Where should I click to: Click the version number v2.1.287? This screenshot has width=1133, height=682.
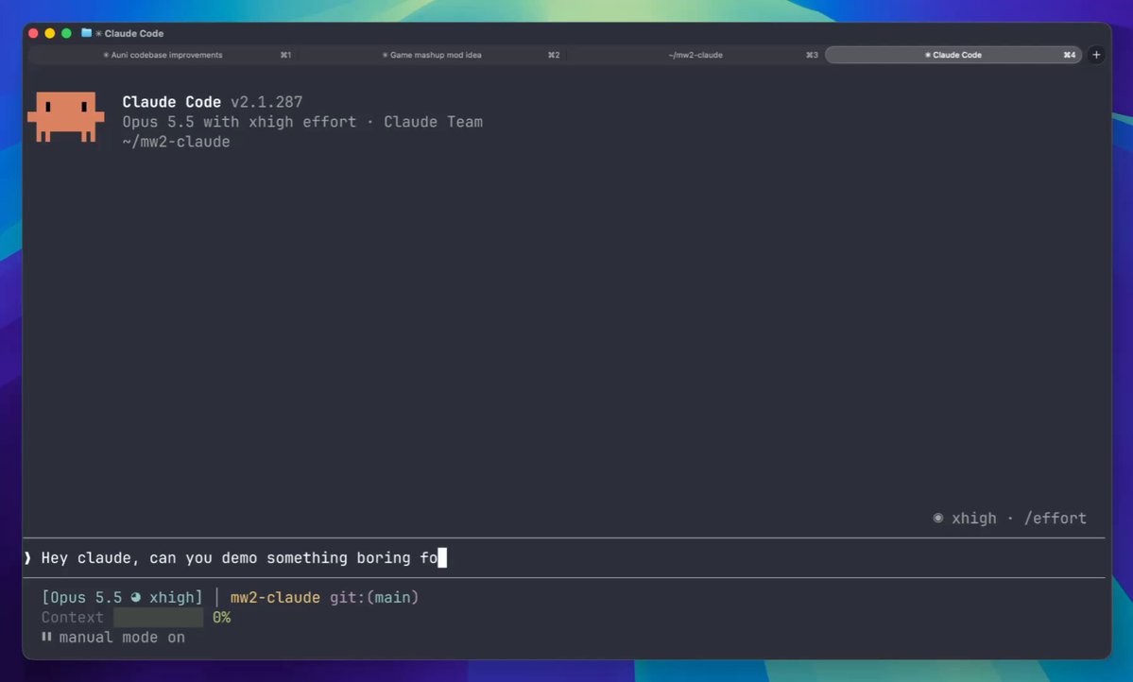pyautogui.click(x=266, y=102)
